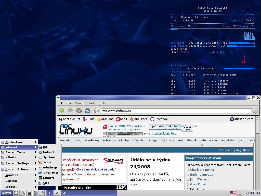
Task: Open the Poradna navigation link
Action: click(x=66, y=141)
